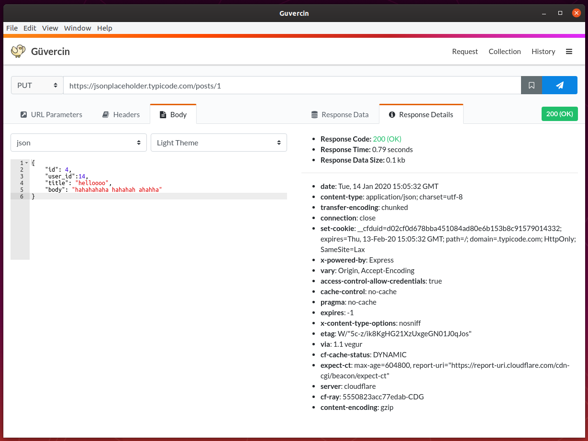Screen dimensions: 588x441
Task: Open the Edit menu
Action: [30, 28]
